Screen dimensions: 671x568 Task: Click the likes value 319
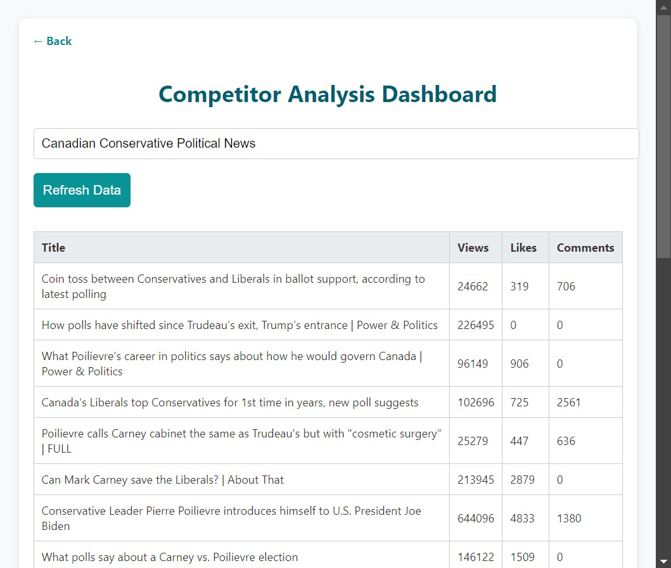click(x=519, y=287)
